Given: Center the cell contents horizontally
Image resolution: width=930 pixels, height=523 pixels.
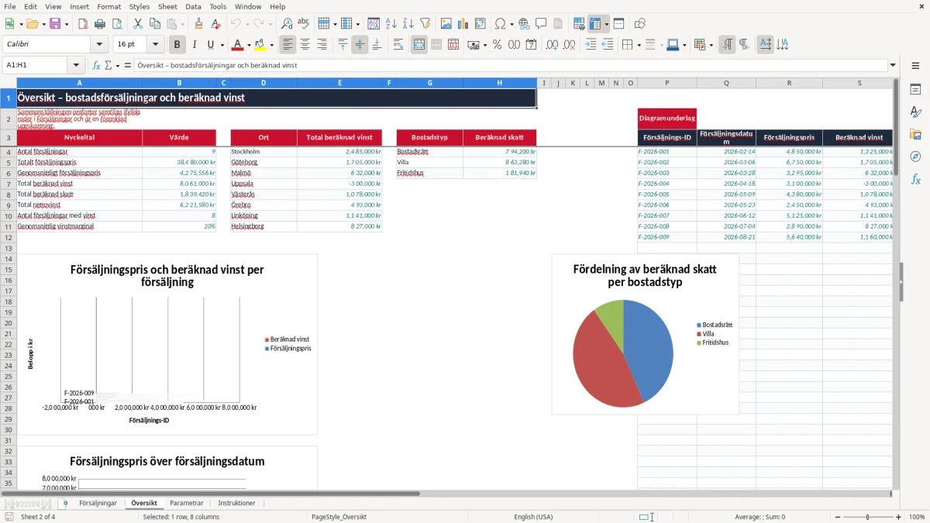Looking at the screenshot, I should 305,45.
